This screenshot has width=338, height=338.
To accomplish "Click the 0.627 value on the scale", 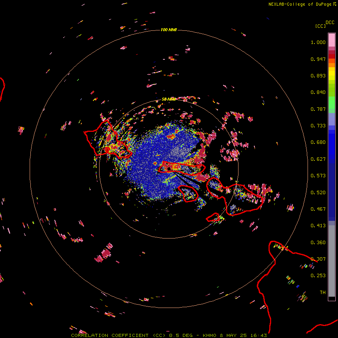I will click(x=318, y=159).
